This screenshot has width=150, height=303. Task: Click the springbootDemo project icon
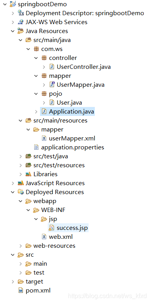point(13,4)
